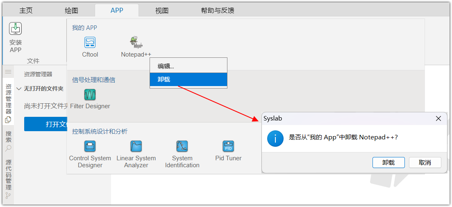Close the Syslab dialog with X

[438, 118]
